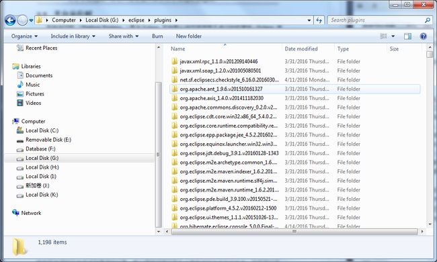Open Include in library menu
The height and width of the screenshot is (262, 437).
click(73, 36)
